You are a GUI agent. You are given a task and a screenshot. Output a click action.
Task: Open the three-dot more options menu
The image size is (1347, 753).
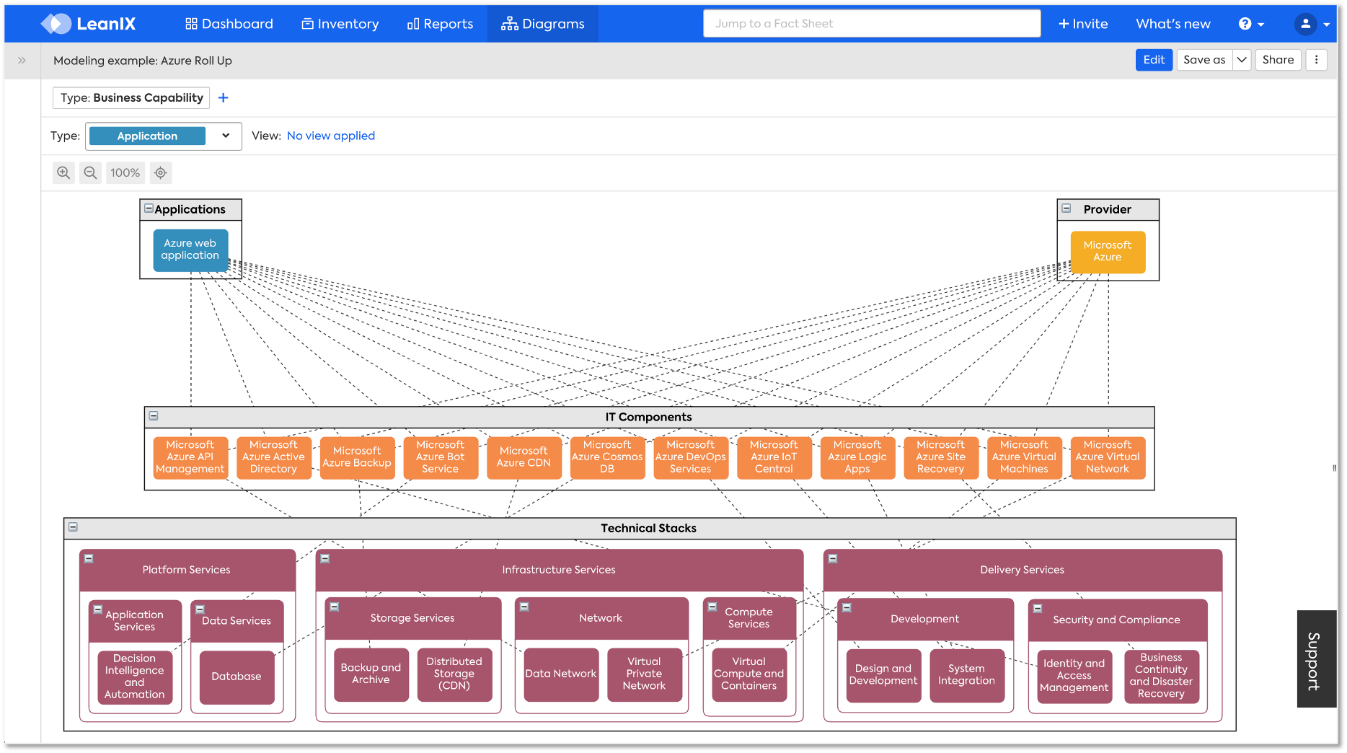click(x=1316, y=60)
